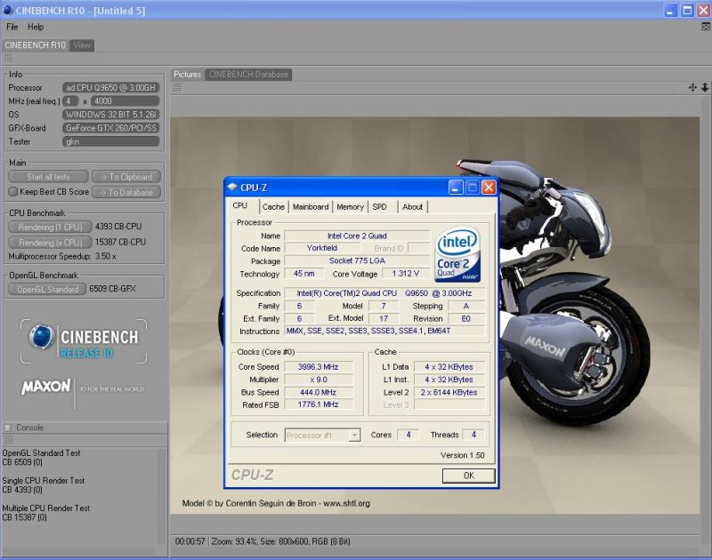Switch to the View tab
712x560 pixels.
[x=82, y=45]
